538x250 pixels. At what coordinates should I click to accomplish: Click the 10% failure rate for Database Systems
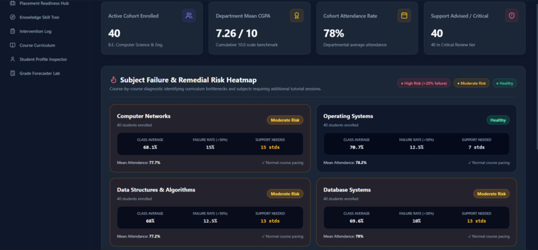417,221
